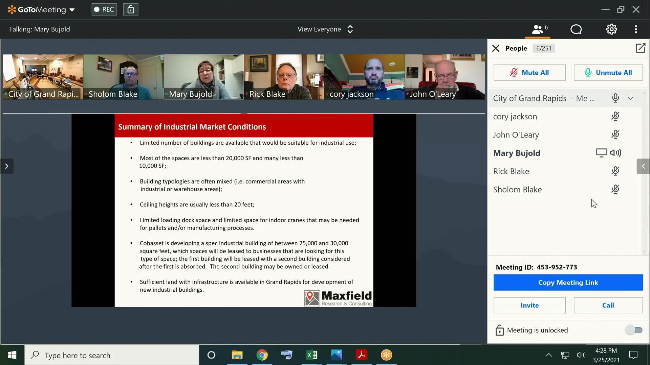Close the People panel
This screenshot has width=650, height=365.
[496, 48]
